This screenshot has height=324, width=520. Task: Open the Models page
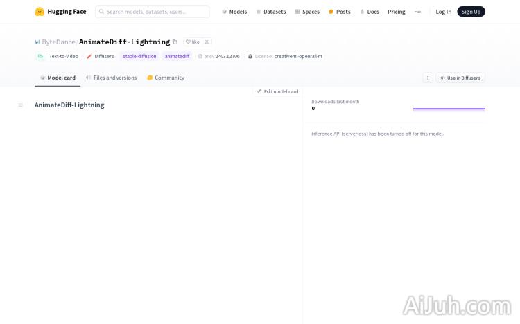[x=234, y=12]
